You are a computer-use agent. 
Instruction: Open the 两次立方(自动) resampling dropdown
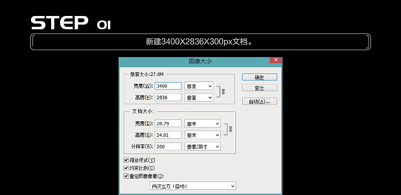coord(192,186)
